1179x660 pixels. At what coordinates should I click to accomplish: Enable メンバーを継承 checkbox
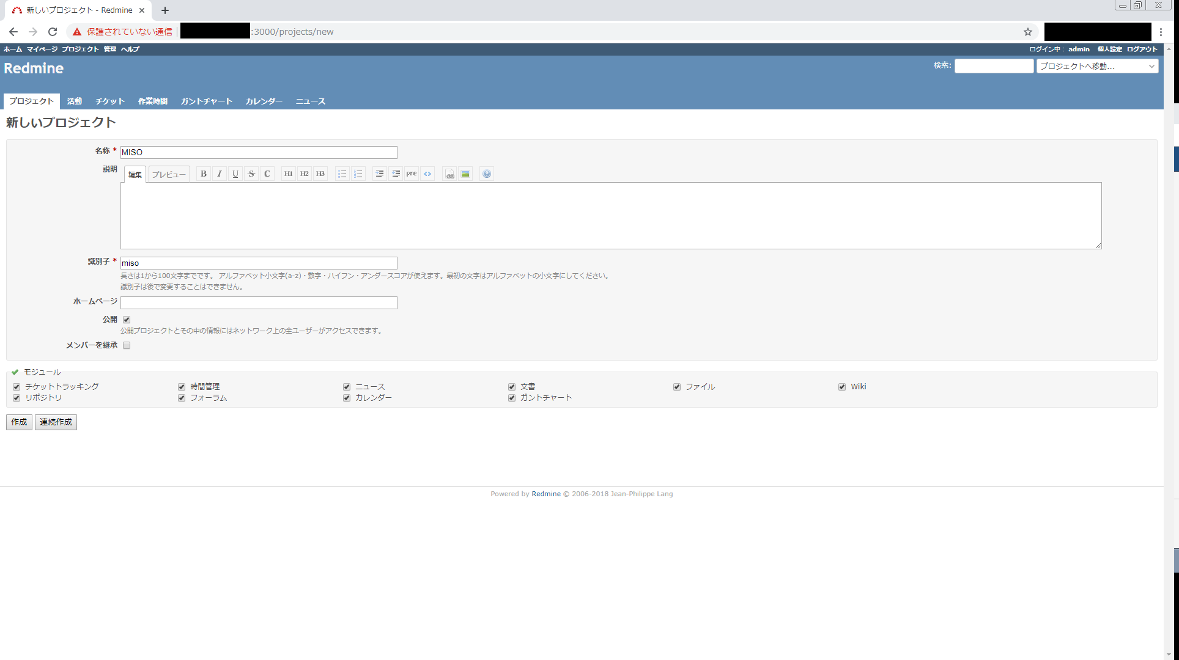coord(127,345)
